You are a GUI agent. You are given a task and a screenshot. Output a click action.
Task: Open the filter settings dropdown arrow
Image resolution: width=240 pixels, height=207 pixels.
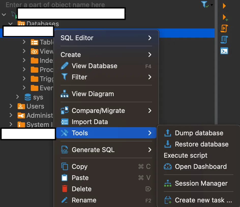point(212,5)
